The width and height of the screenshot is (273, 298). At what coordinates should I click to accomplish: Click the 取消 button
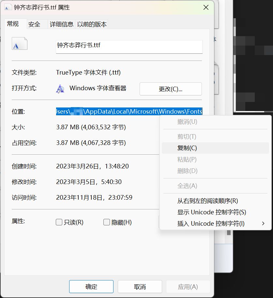click(140, 287)
